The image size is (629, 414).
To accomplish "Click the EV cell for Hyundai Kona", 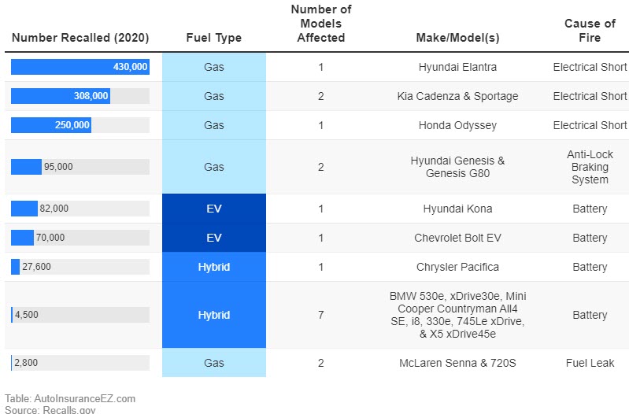I will pyautogui.click(x=213, y=209).
